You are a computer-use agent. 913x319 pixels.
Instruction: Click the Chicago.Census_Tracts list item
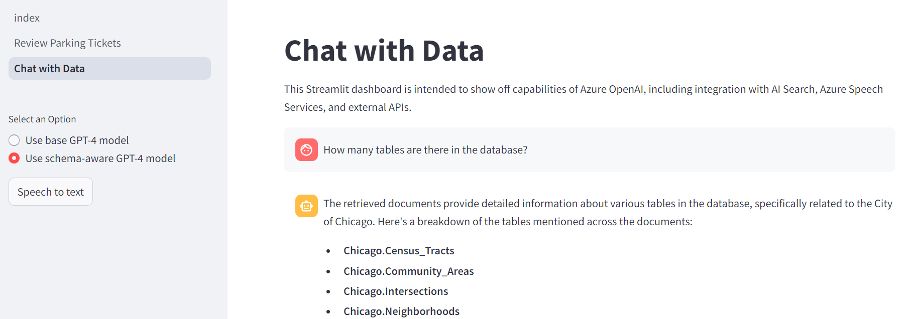point(399,251)
